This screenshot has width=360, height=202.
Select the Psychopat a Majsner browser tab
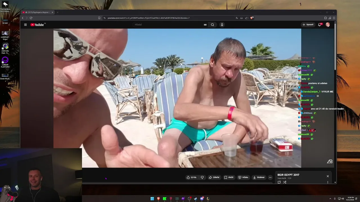pos(38,12)
